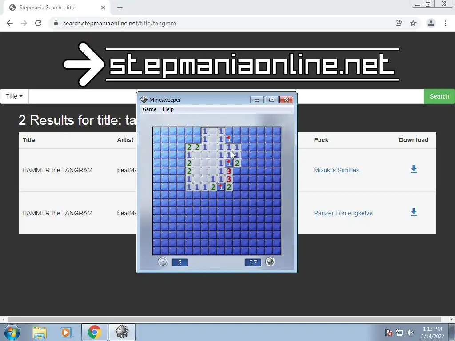Click the Minesweeper taskbar icon
Image resolution: width=455 pixels, height=341 pixels.
click(122, 332)
